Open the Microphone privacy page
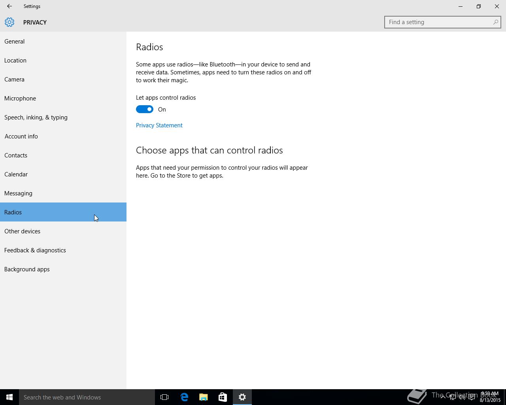506x405 pixels. (x=63, y=98)
